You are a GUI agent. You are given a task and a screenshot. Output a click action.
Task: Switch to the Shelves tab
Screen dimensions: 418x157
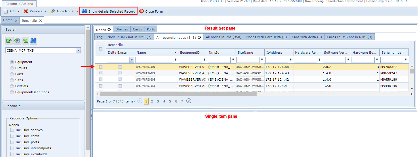point(122,29)
